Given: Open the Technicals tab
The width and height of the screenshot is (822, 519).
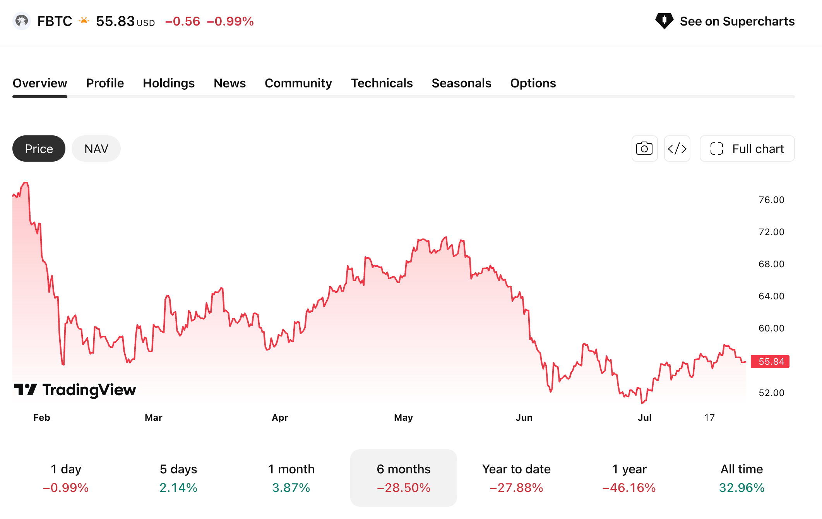Looking at the screenshot, I should click(x=382, y=83).
